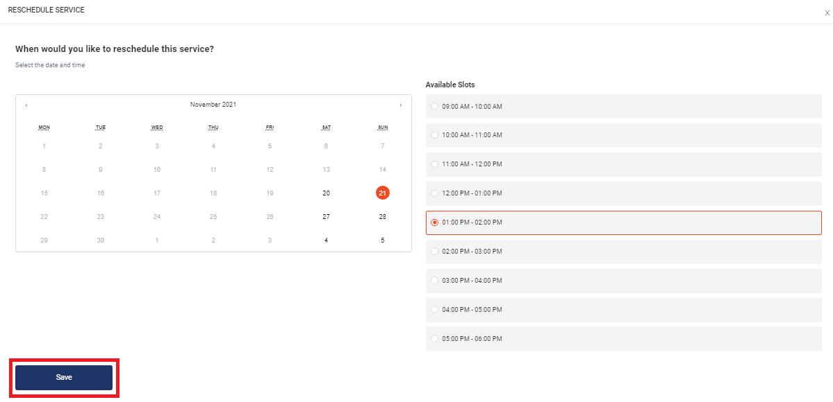
Task: Click the SUN column header
Action: (382, 127)
